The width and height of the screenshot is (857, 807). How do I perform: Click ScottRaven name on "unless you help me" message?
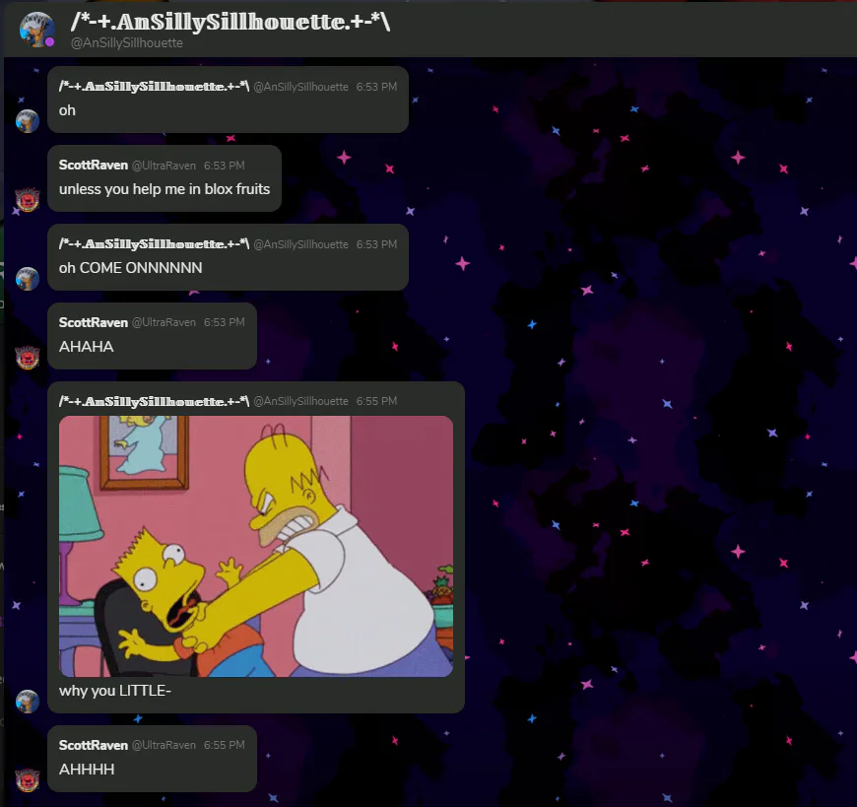(x=94, y=166)
